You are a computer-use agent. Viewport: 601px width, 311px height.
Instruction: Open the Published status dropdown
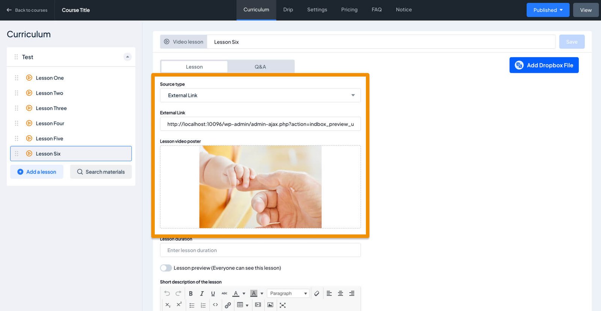coord(548,10)
